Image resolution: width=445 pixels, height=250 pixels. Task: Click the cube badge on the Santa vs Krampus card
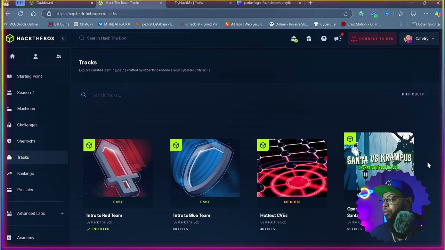[x=350, y=139]
